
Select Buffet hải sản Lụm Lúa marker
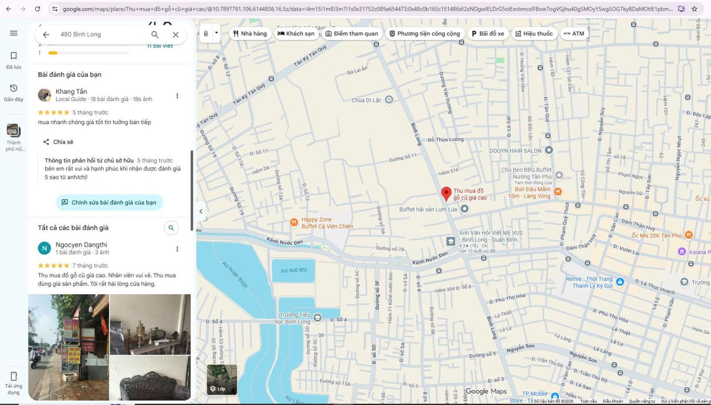[x=464, y=209]
